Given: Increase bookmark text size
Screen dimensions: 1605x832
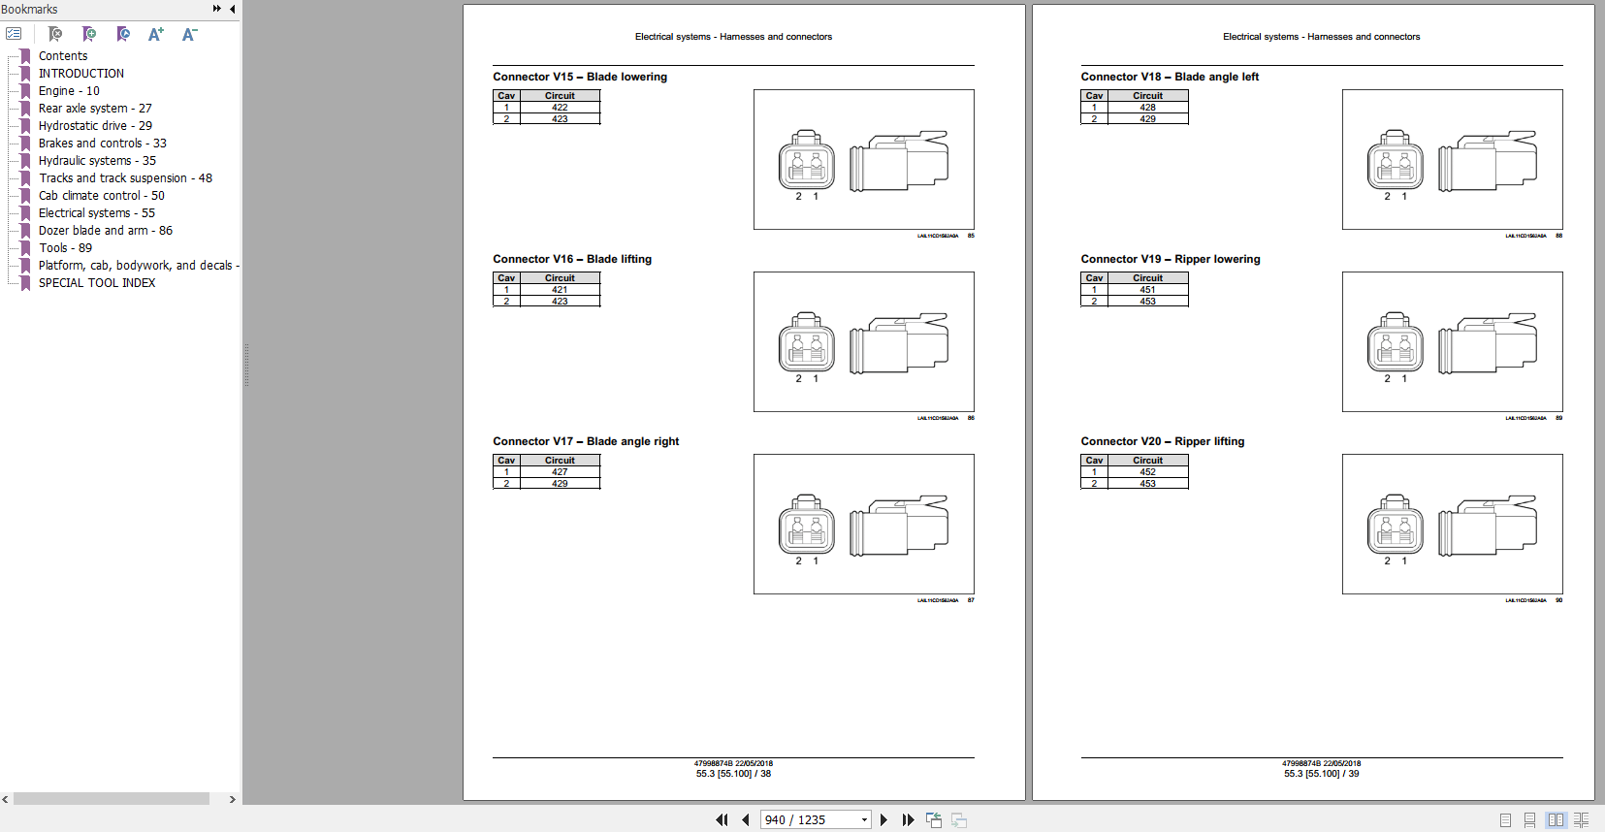Looking at the screenshot, I should 155,34.
